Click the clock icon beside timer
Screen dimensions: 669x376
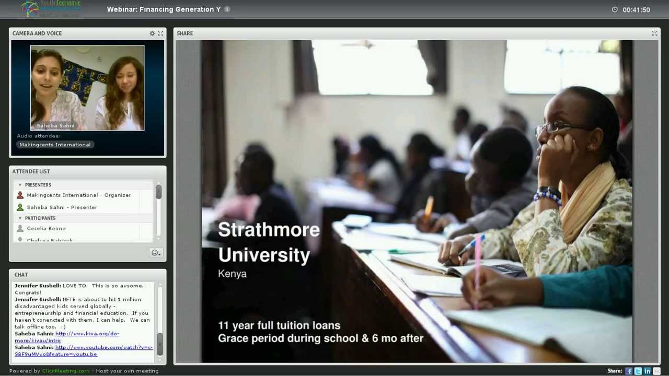click(x=615, y=9)
